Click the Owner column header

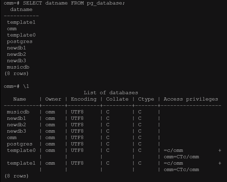tap(53, 99)
